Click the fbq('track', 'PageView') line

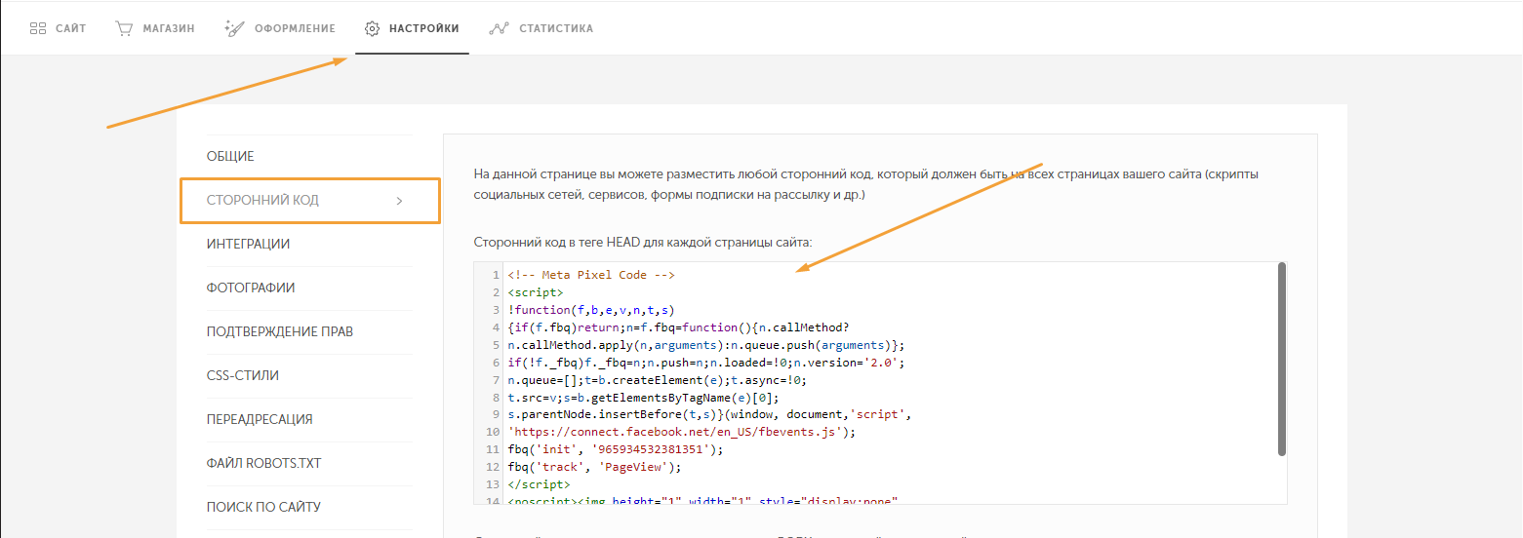[x=594, y=467]
